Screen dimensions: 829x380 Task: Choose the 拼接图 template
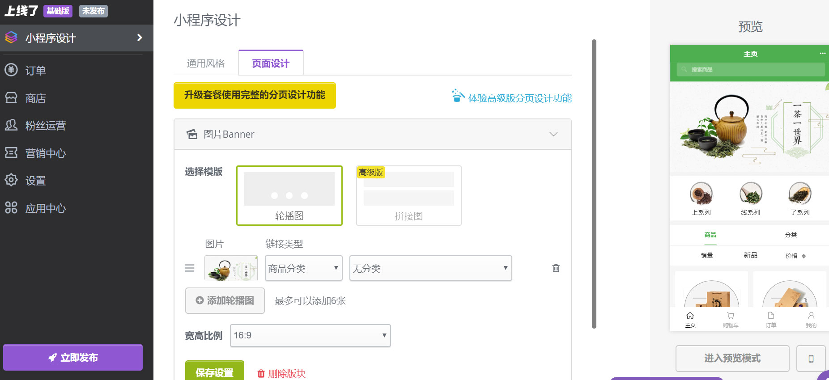point(409,195)
